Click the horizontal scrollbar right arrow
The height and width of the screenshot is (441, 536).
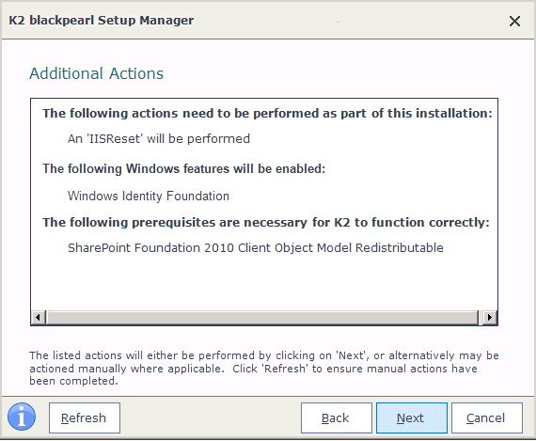[490, 317]
